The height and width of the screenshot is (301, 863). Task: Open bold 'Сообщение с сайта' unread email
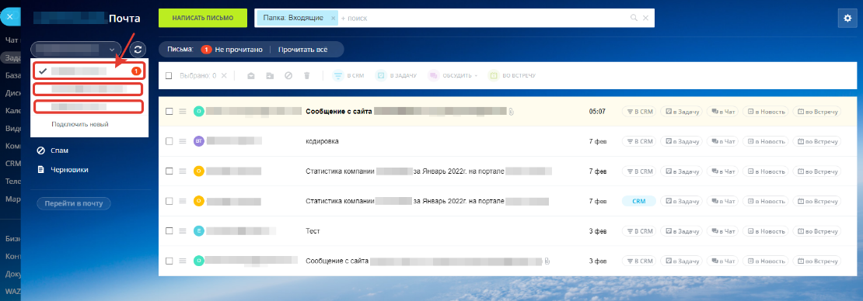pyautogui.click(x=338, y=112)
